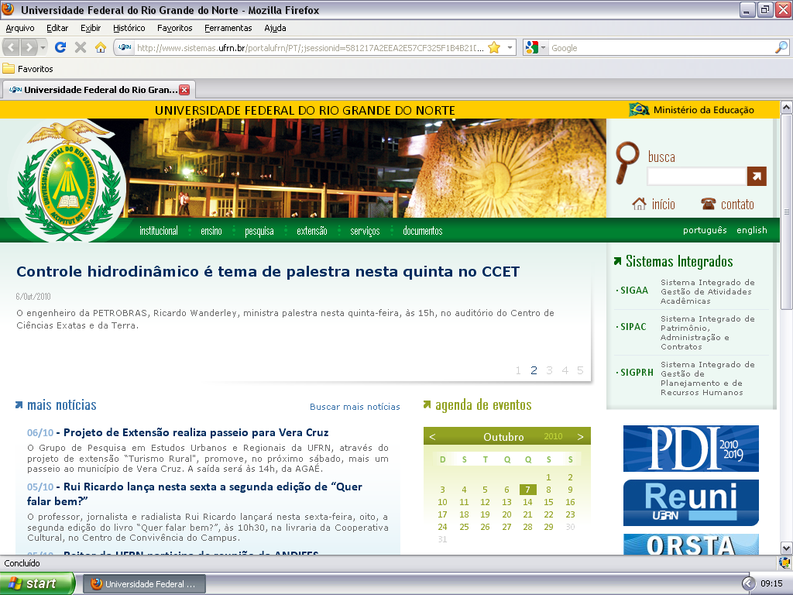Click the search magnifier in Google box
Screen dimensions: 793x595
[781, 47]
